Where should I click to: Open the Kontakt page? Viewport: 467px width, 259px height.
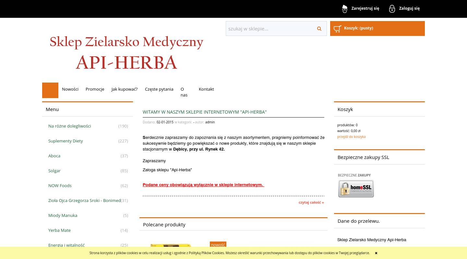tap(206, 89)
